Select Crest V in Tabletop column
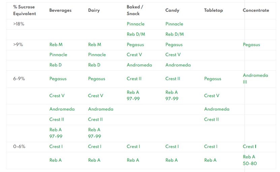The image size is (280, 172). click(x=212, y=96)
